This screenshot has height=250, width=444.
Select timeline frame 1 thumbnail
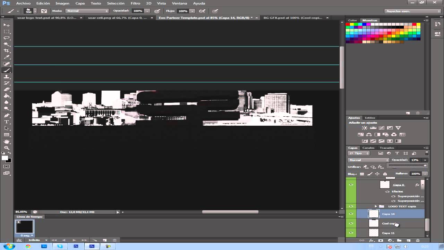coord(25,227)
